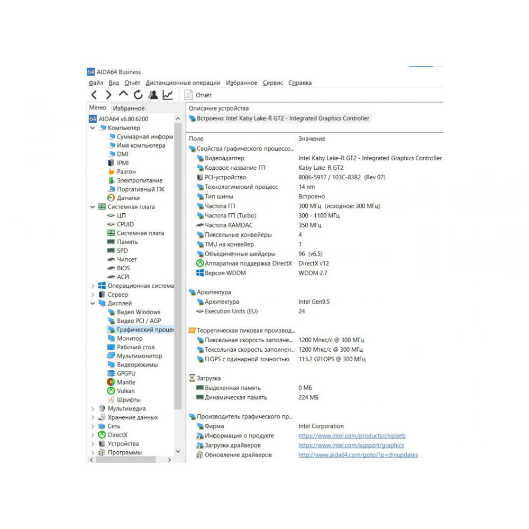Screen dimensions: 529x529
Task: Click the Mantle icon in tree
Action: (111, 382)
